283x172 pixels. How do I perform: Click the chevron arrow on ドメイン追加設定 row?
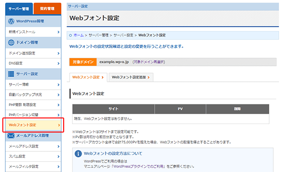pos(58,53)
